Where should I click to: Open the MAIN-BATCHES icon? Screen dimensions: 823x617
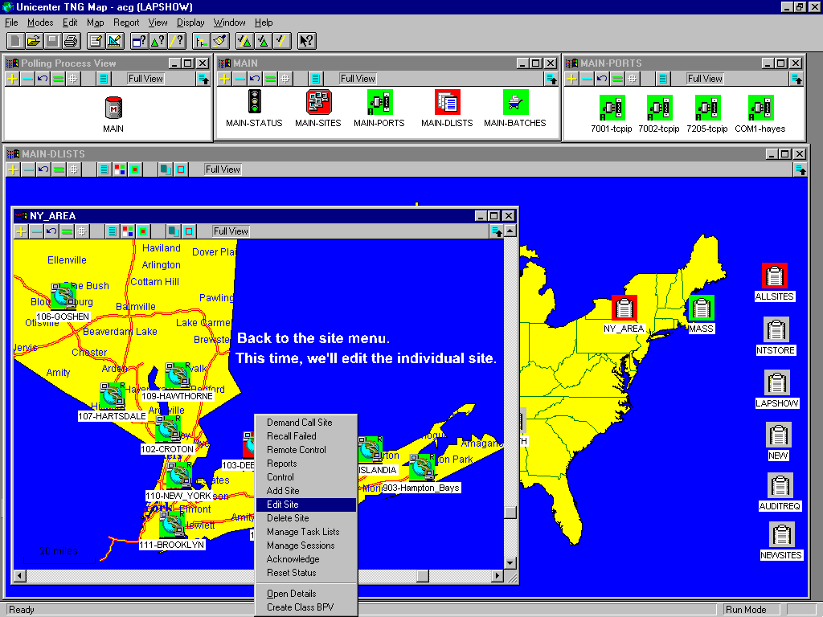515,102
